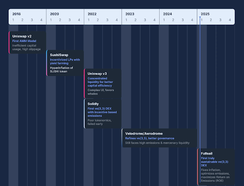Select the Uniswap v3 card
Image resolution: width=244 pixels, height=186 pixels.
pos(103,83)
